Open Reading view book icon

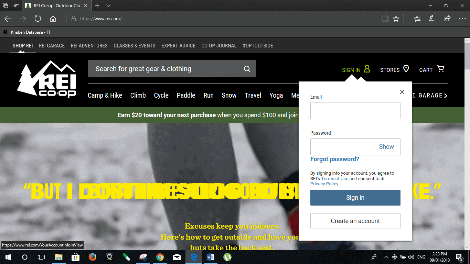coord(385,19)
